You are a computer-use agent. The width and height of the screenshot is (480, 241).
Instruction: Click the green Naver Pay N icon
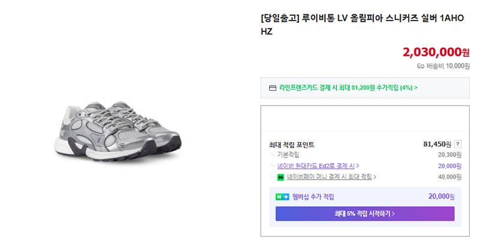tap(280, 177)
